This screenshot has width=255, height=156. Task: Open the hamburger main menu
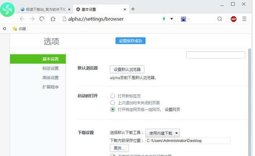[244, 19]
